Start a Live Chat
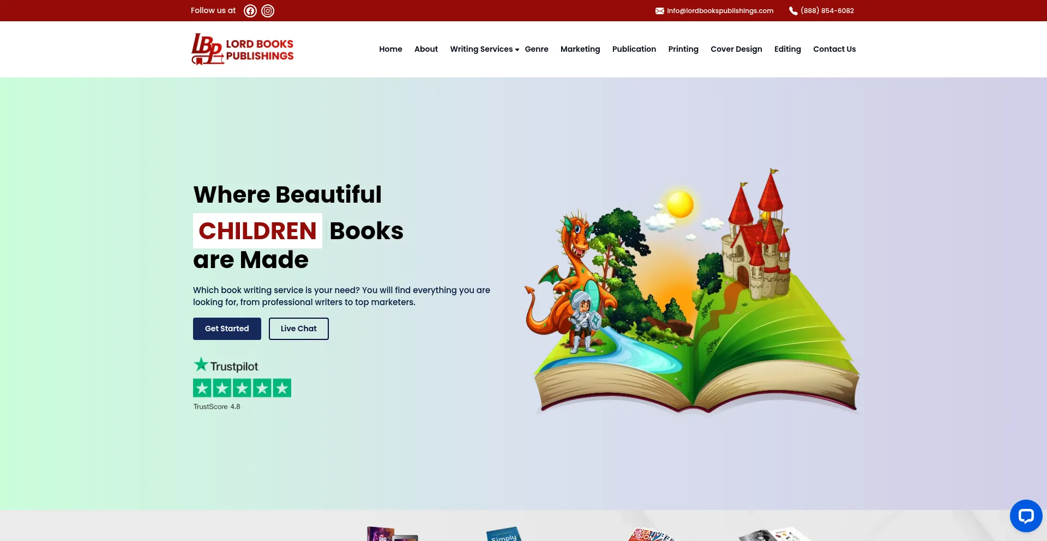This screenshot has width=1047, height=541. (x=298, y=329)
